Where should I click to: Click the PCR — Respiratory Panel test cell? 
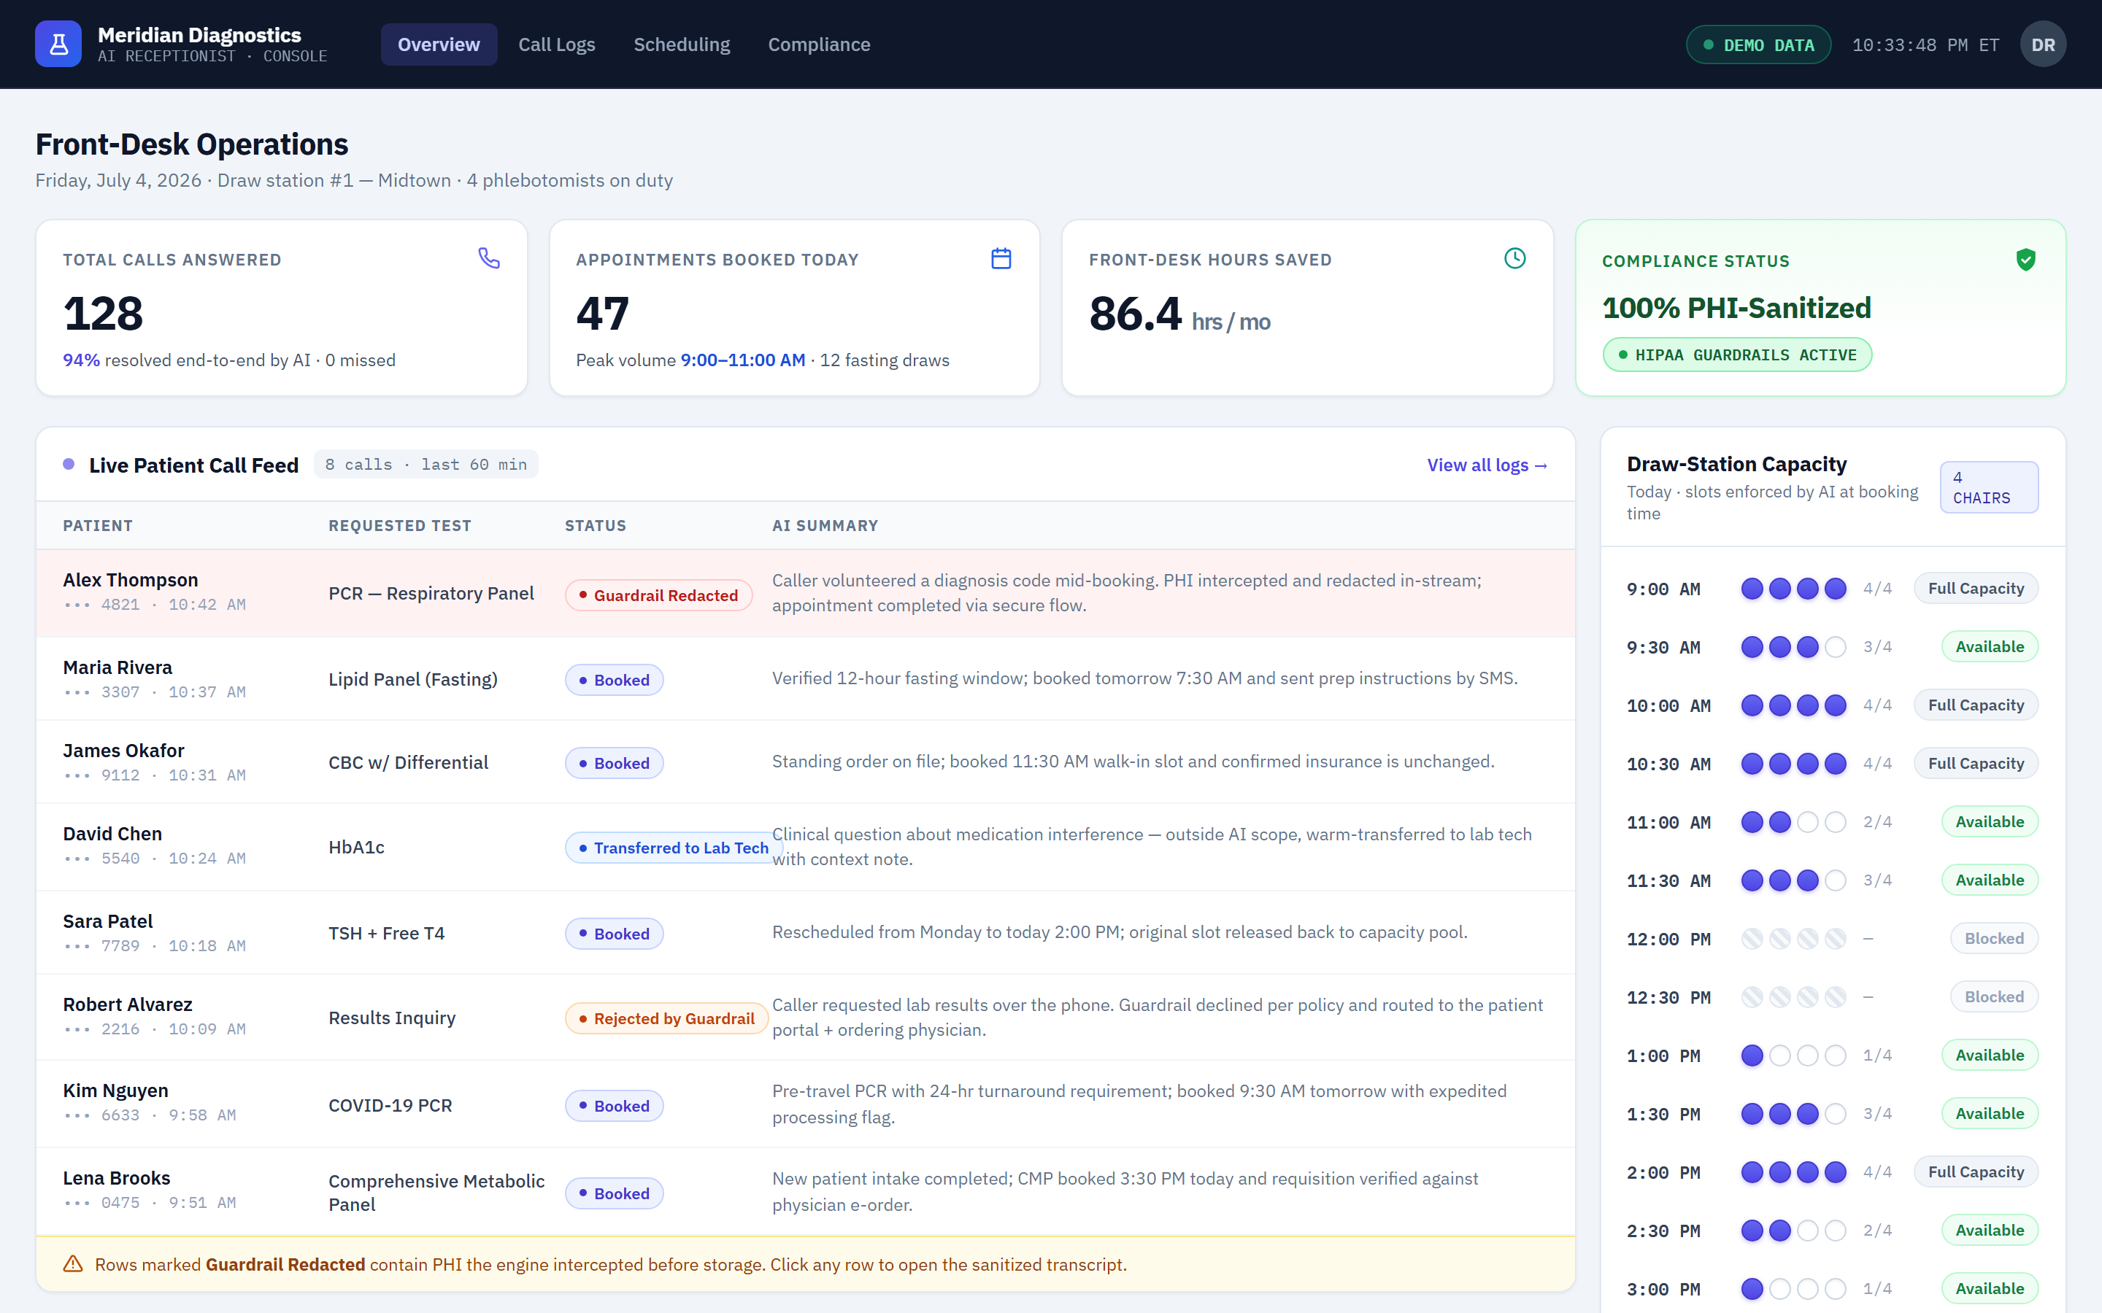coord(431,593)
